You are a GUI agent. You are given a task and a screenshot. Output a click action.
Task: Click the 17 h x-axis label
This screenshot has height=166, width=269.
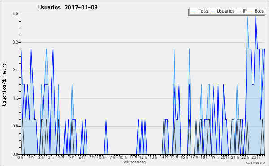pos(194,157)
